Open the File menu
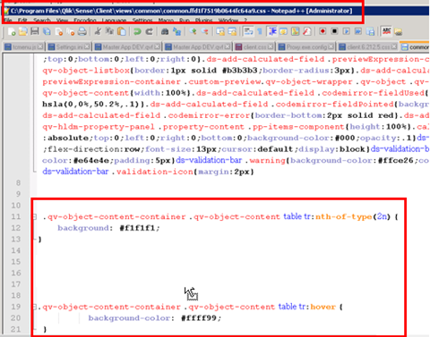Image resolution: width=430 pixels, height=337 pixels. [8, 21]
